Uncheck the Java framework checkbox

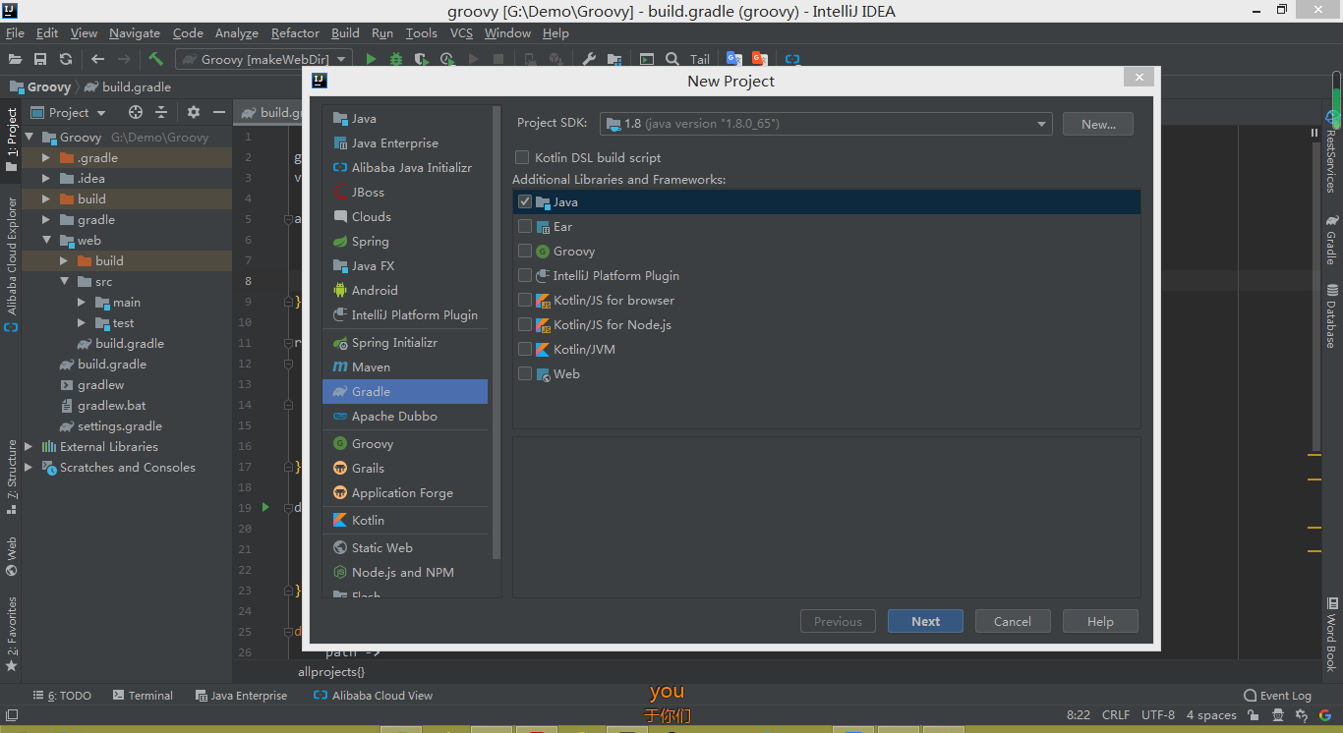pos(525,201)
